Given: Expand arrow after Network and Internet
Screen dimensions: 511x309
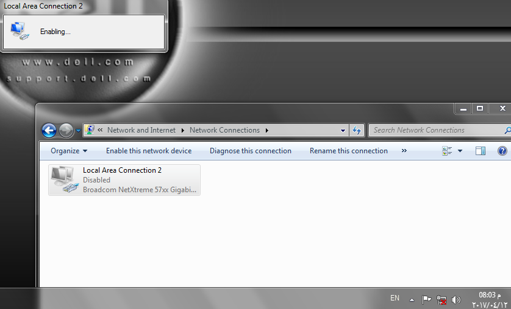Looking at the screenshot, I should coord(182,130).
